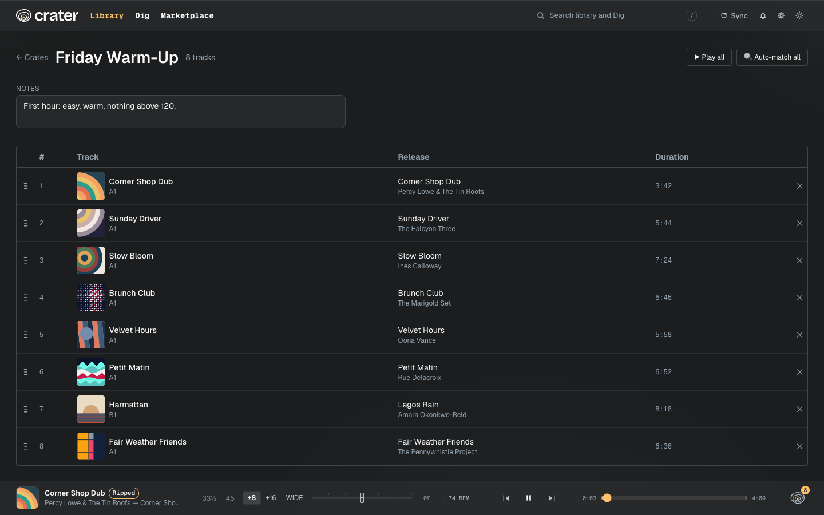This screenshot has width=824, height=515.
Task: Remove Harmattan from crate
Action: coord(799,409)
